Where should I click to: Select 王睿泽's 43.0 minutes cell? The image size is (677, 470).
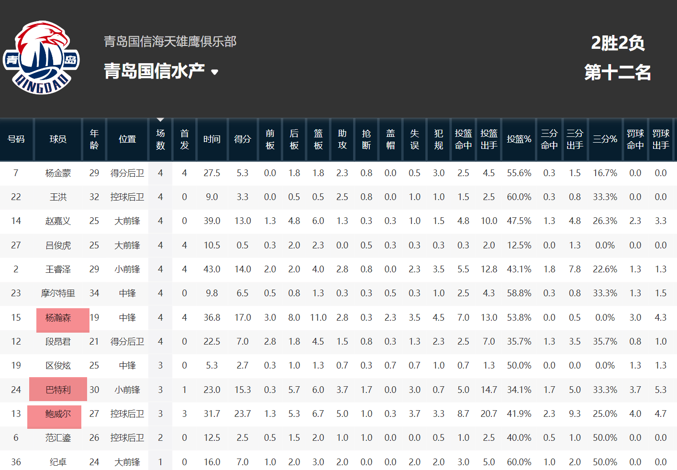click(x=212, y=269)
